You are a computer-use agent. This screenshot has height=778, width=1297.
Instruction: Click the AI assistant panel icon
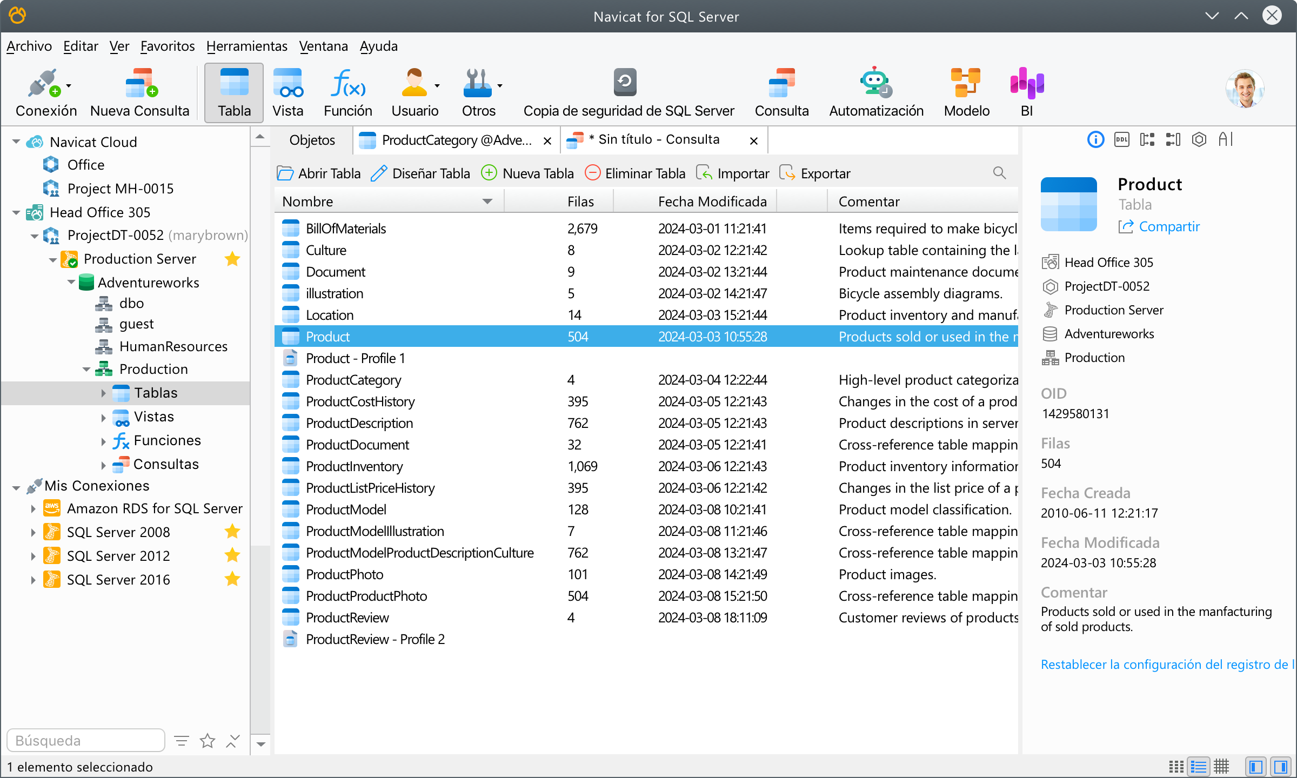(x=1225, y=140)
